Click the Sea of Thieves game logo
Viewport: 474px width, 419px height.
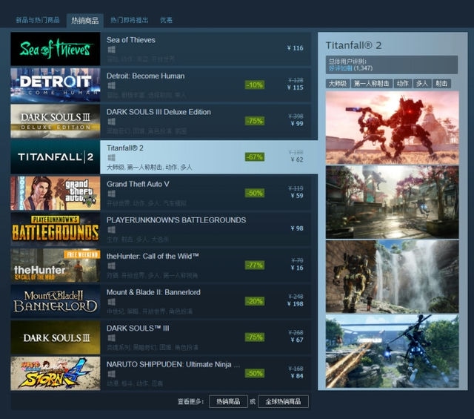click(x=55, y=49)
